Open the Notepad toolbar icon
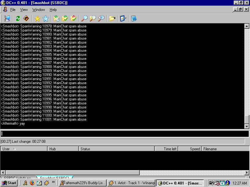 (x=134, y=19)
